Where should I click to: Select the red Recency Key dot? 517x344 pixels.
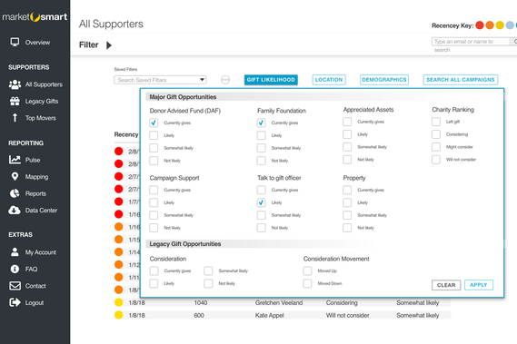click(x=480, y=25)
